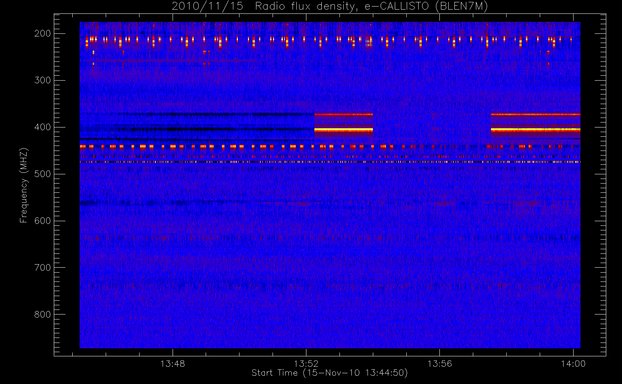Click the 'Start Time (15-Nov-10 13:44:50)' label
Screen dimensions: 622x384
329,373
